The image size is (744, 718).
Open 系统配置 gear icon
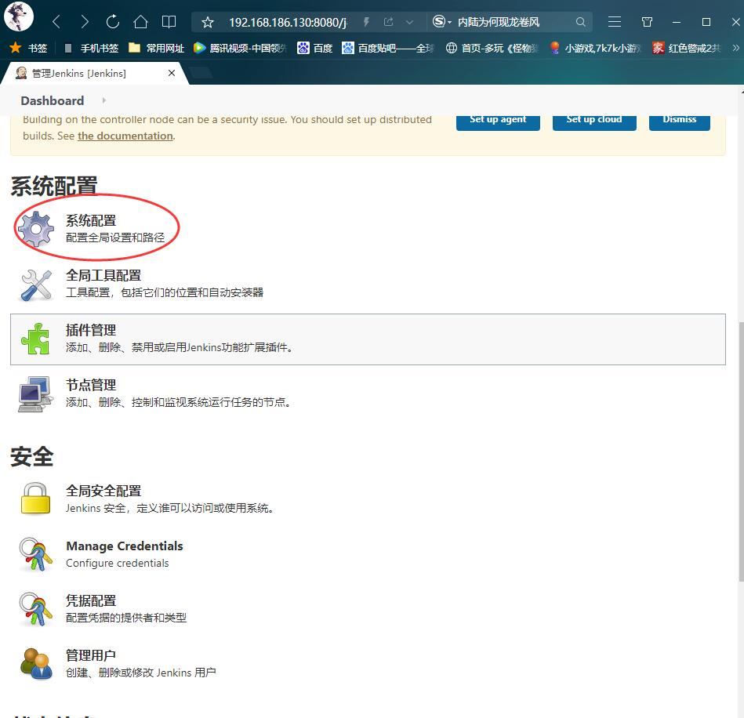coord(35,229)
